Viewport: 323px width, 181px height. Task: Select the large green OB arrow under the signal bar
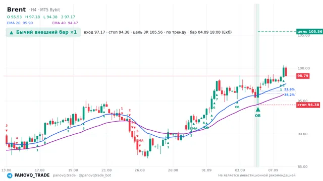[x=258, y=110]
